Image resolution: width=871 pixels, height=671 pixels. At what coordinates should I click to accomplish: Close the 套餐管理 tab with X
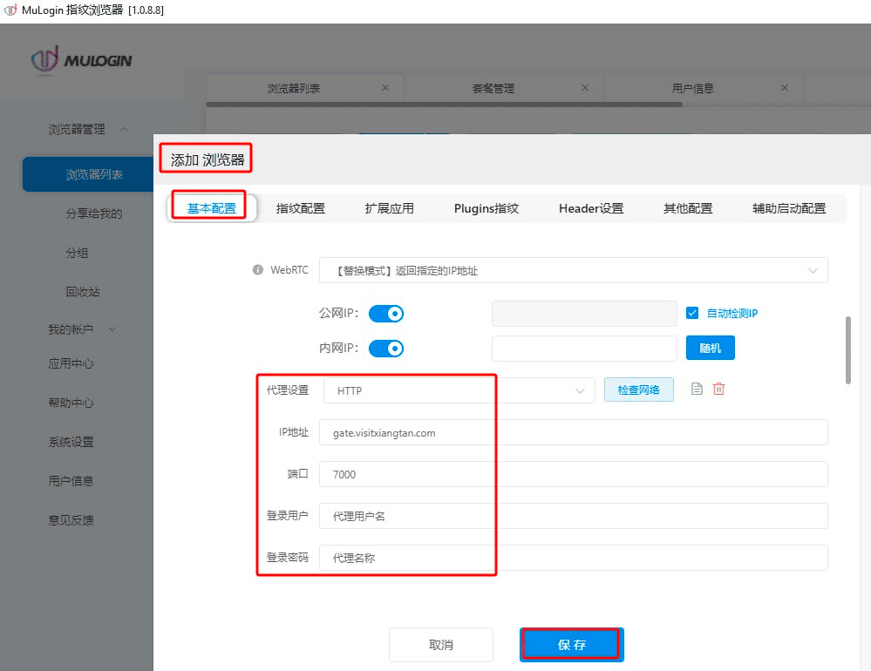585,88
